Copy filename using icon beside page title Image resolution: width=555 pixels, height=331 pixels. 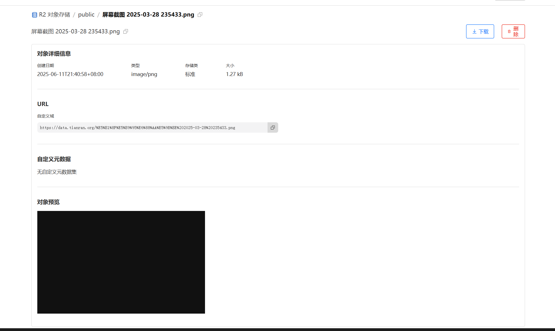coord(126,31)
